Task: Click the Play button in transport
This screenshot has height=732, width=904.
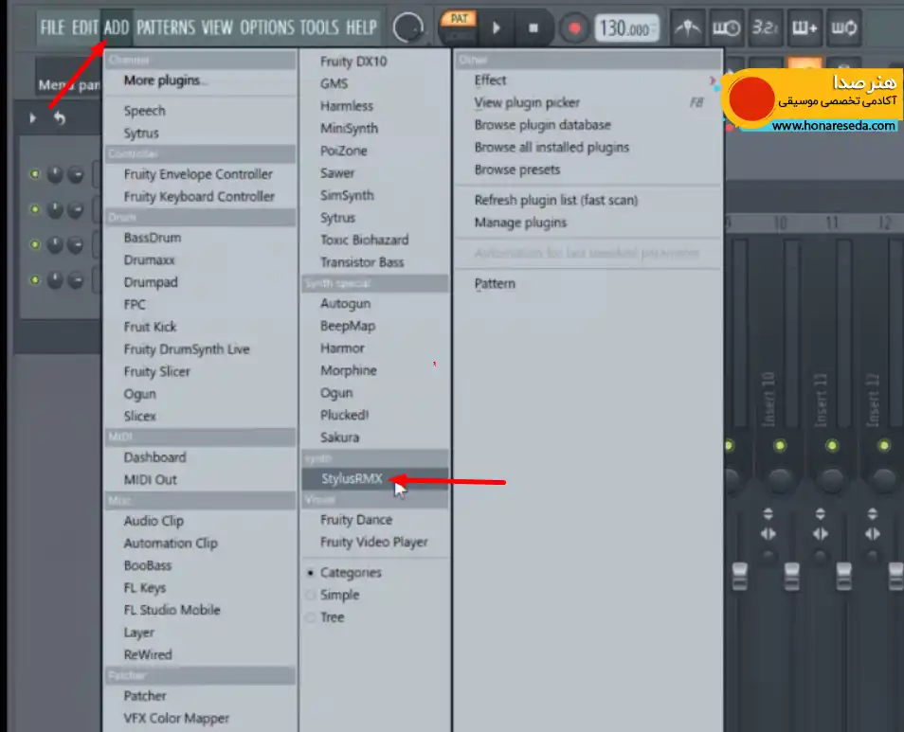Action: tap(497, 27)
